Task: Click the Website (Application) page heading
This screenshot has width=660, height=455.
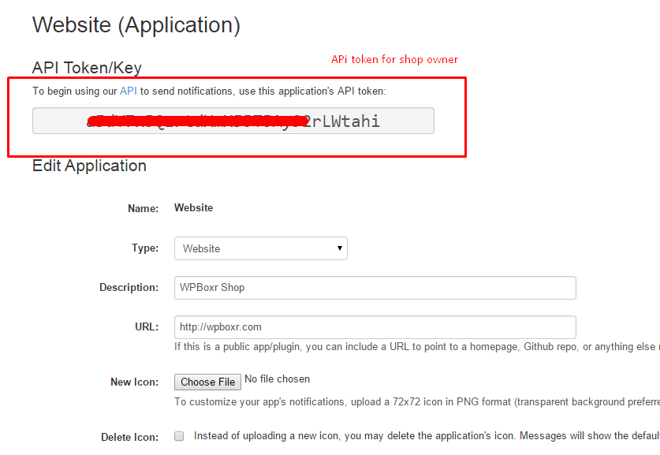Action: pyautogui.click(x=136, y=25)
